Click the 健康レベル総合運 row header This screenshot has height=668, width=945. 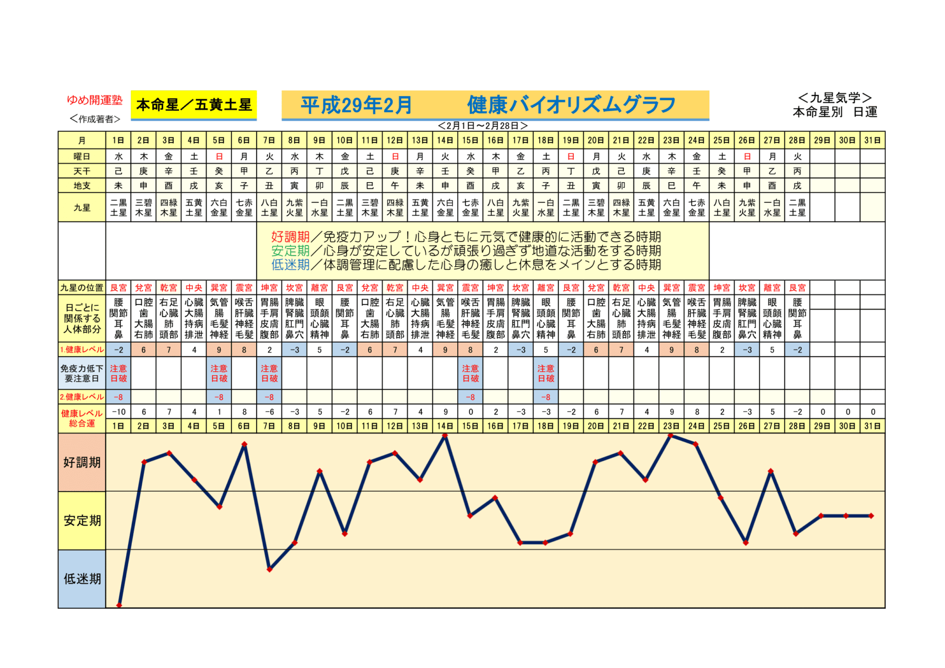(x=82, y=418)
